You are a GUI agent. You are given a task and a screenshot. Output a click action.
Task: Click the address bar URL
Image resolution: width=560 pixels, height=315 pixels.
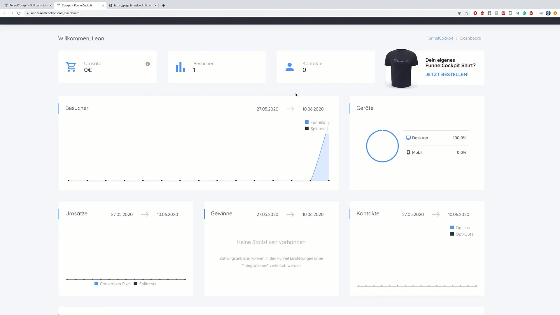(x=55, y=13)
